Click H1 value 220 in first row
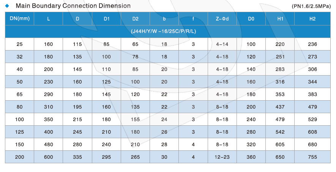 280,44
